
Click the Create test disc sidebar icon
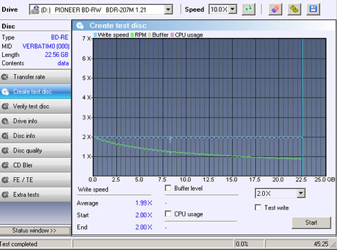tap(5, 92)
